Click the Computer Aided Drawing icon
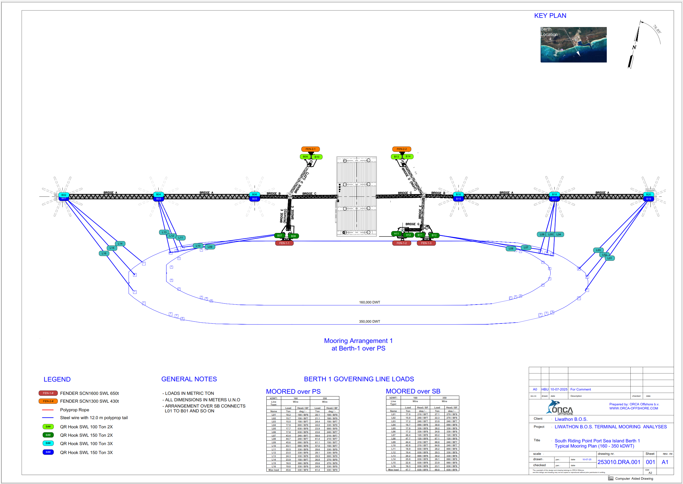683x484 pixels. (611, 478)
